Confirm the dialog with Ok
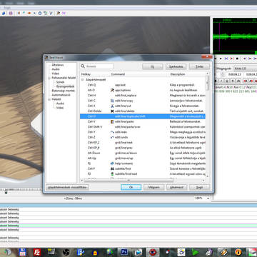Image resolution: width=257 pixels, height=257 pixels. coord(131,187)
